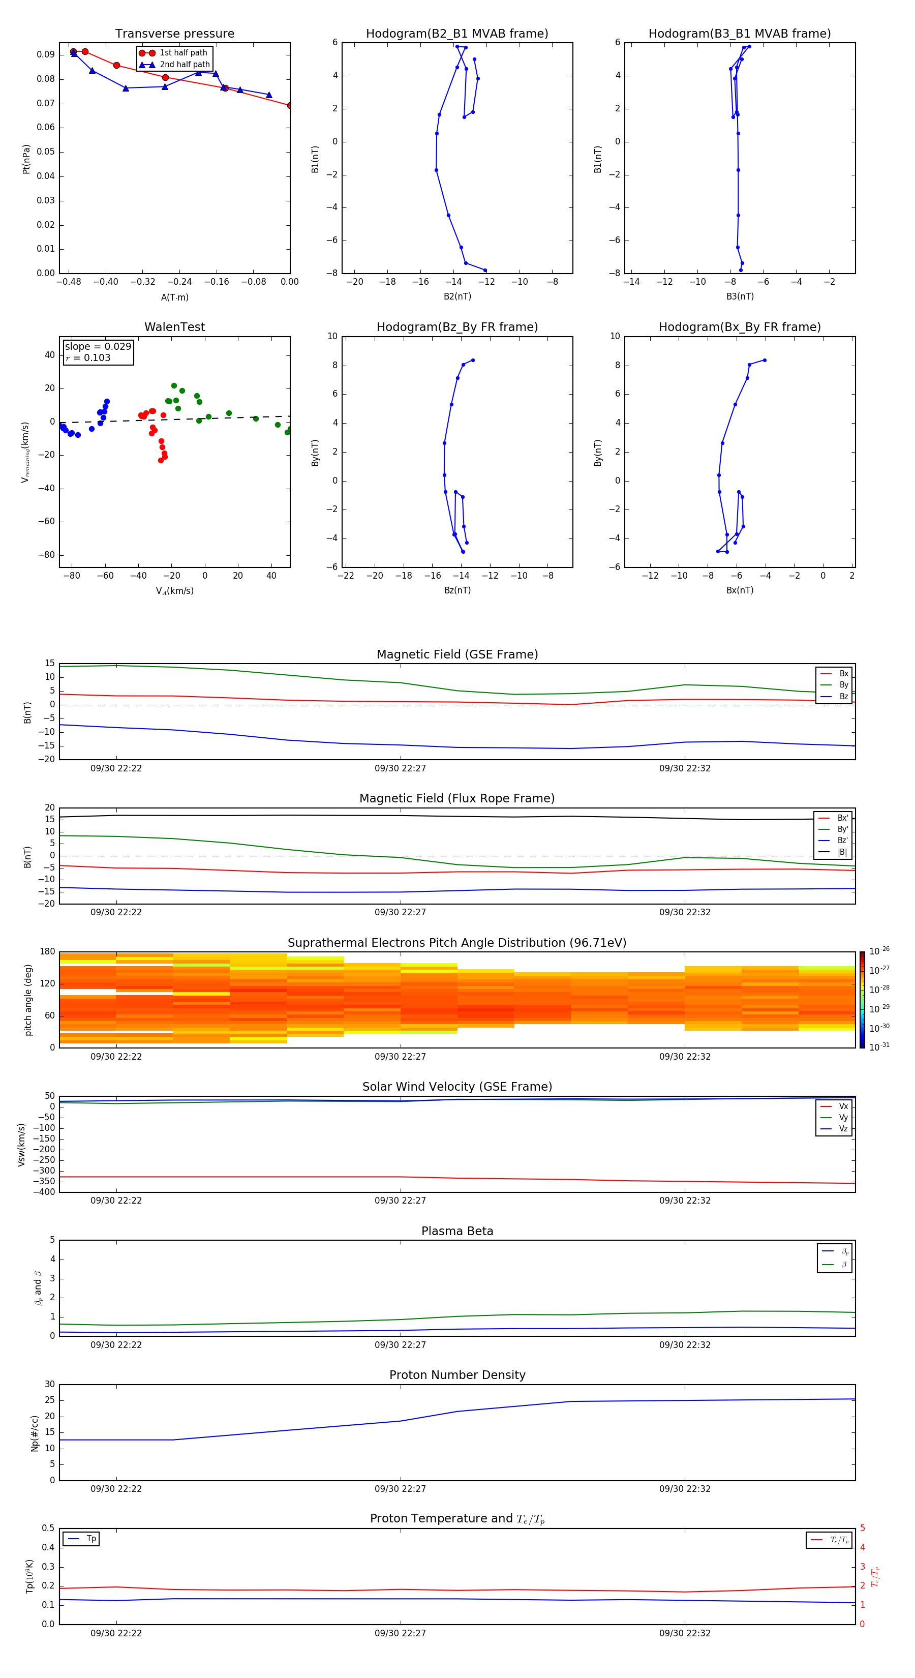Click the 'Plasma Beta' plot title
Image resolution: width=915 pixels, height=1678 pixels.
coord(457,1231)
